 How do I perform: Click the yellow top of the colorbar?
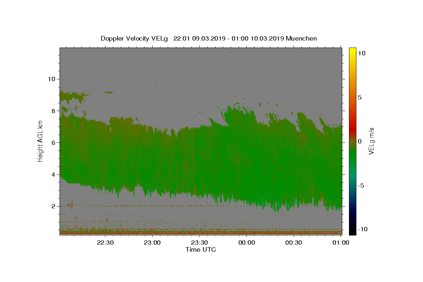click(x=352, y=50)
